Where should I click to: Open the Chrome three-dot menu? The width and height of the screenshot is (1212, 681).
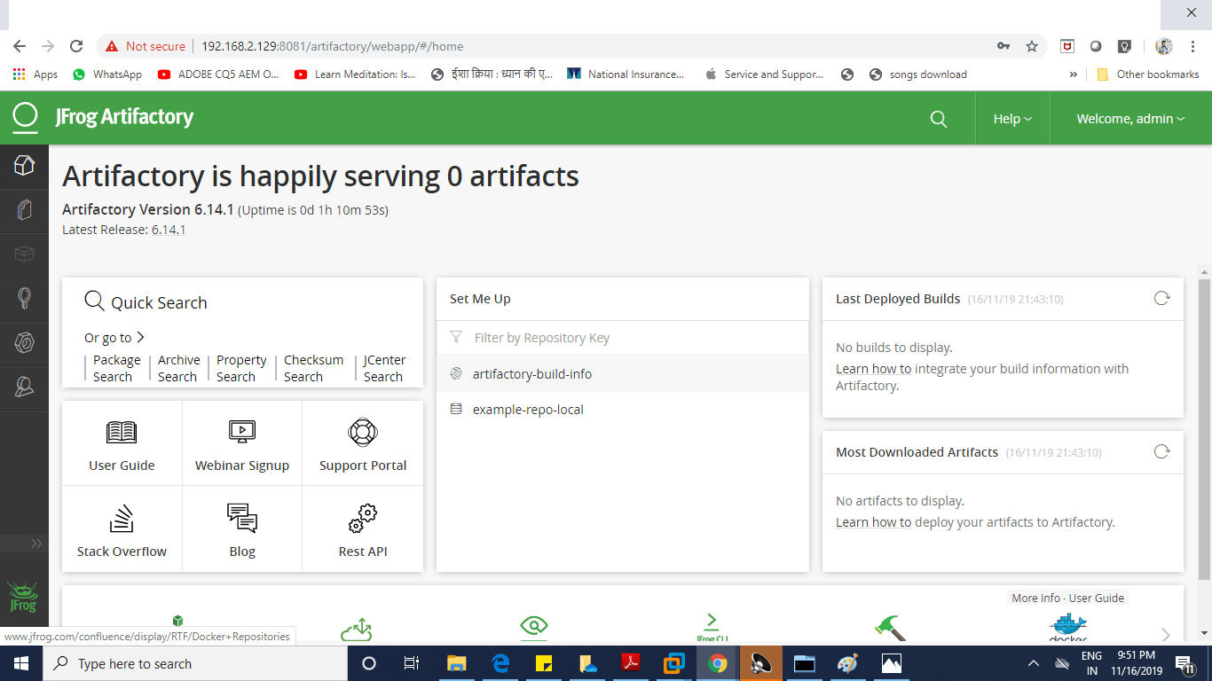coord(1192,46)
